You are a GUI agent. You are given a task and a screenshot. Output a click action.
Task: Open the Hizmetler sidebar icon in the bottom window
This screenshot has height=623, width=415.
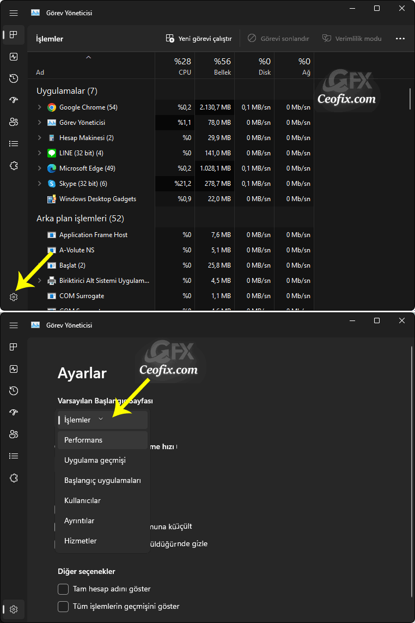click(x=14, y=478)
